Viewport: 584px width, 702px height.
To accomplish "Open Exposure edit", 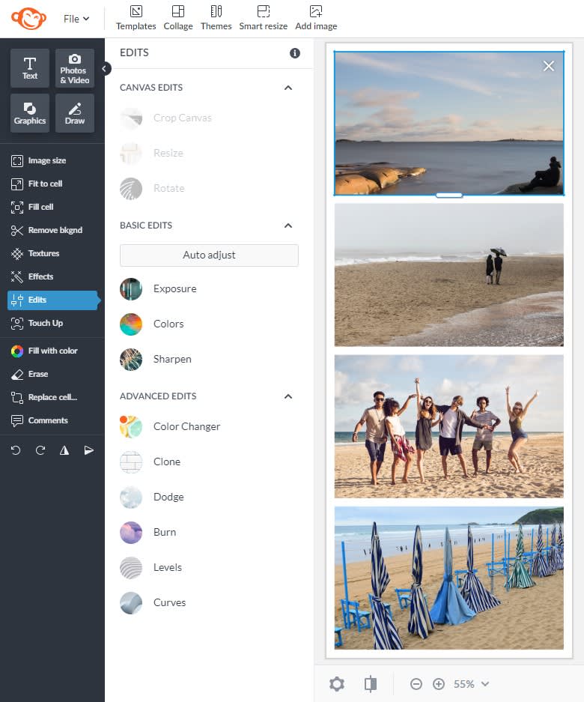I will pyautogui.click(x=158, y=288).
